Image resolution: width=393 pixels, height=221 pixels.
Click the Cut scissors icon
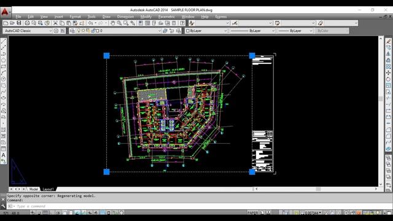tap(55, 23)
